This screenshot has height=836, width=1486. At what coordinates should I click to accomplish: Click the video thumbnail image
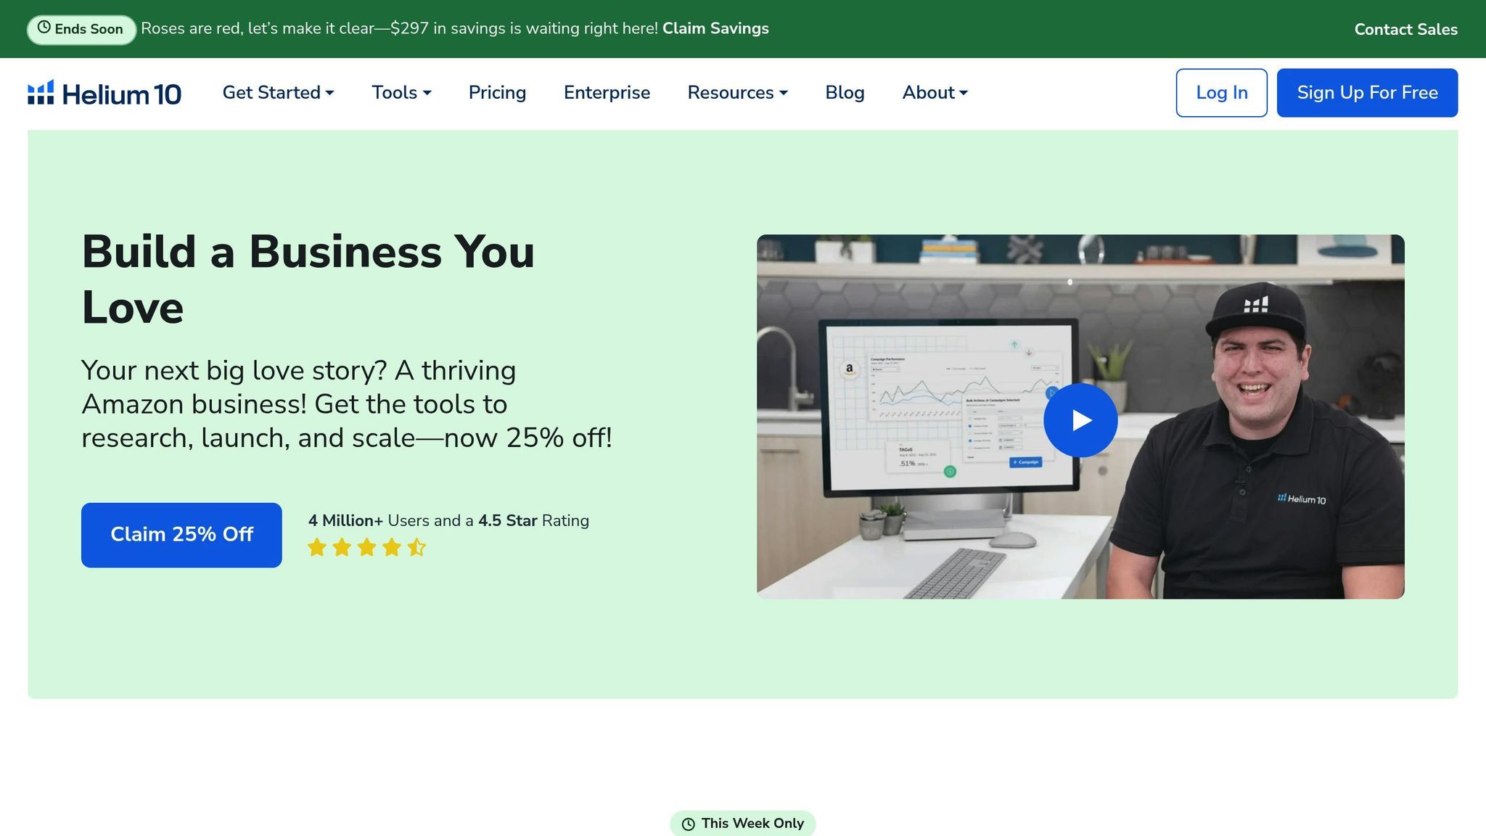[x=1080, y=417]
